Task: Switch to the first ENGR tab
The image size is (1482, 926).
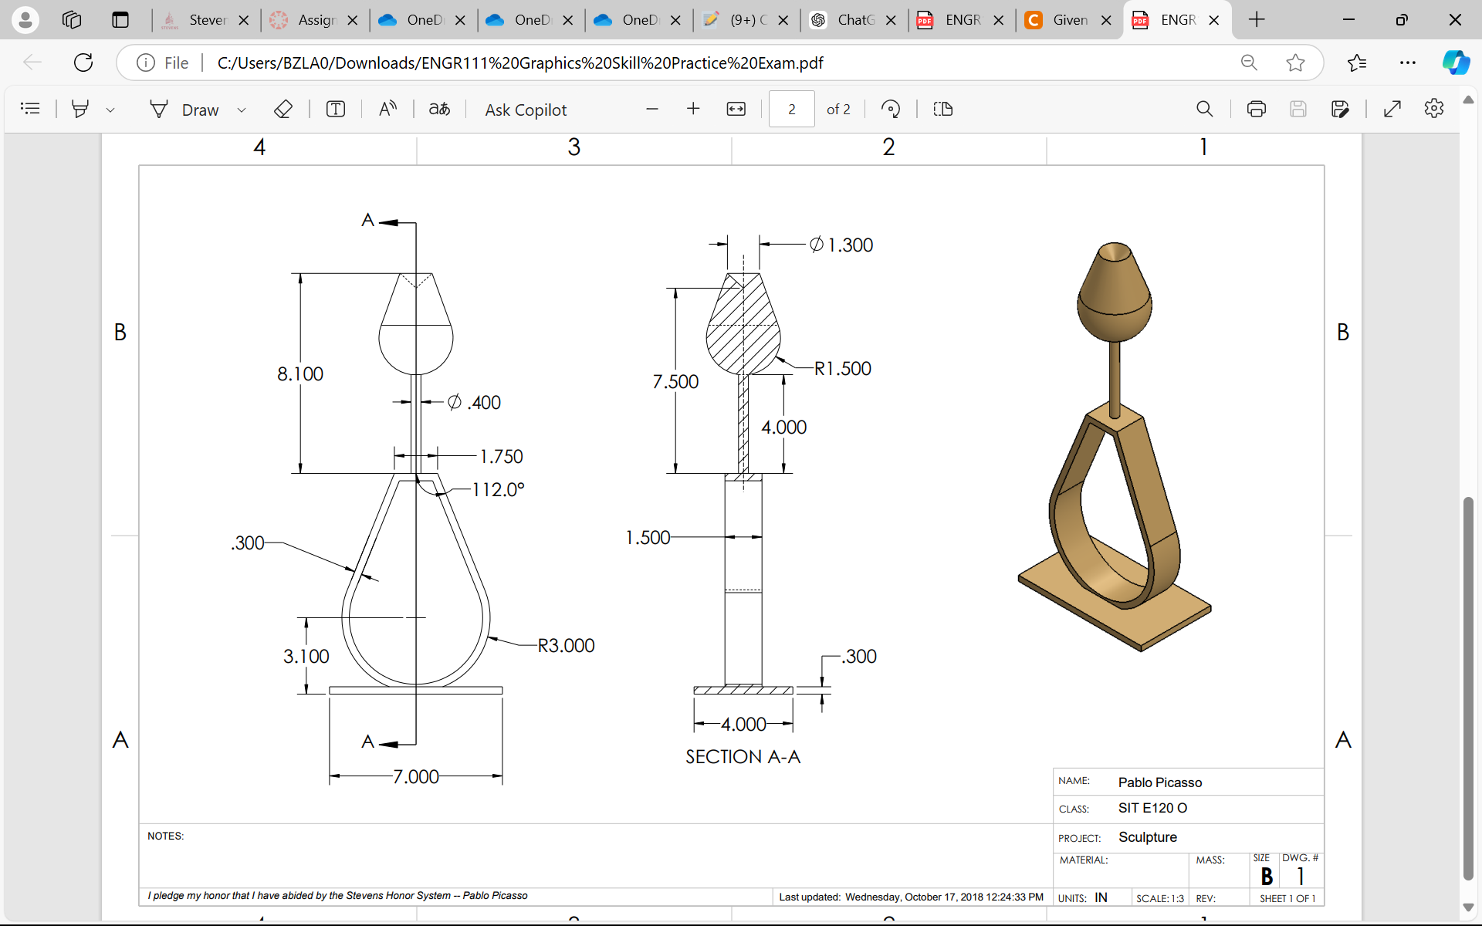Action: [962, 20]
